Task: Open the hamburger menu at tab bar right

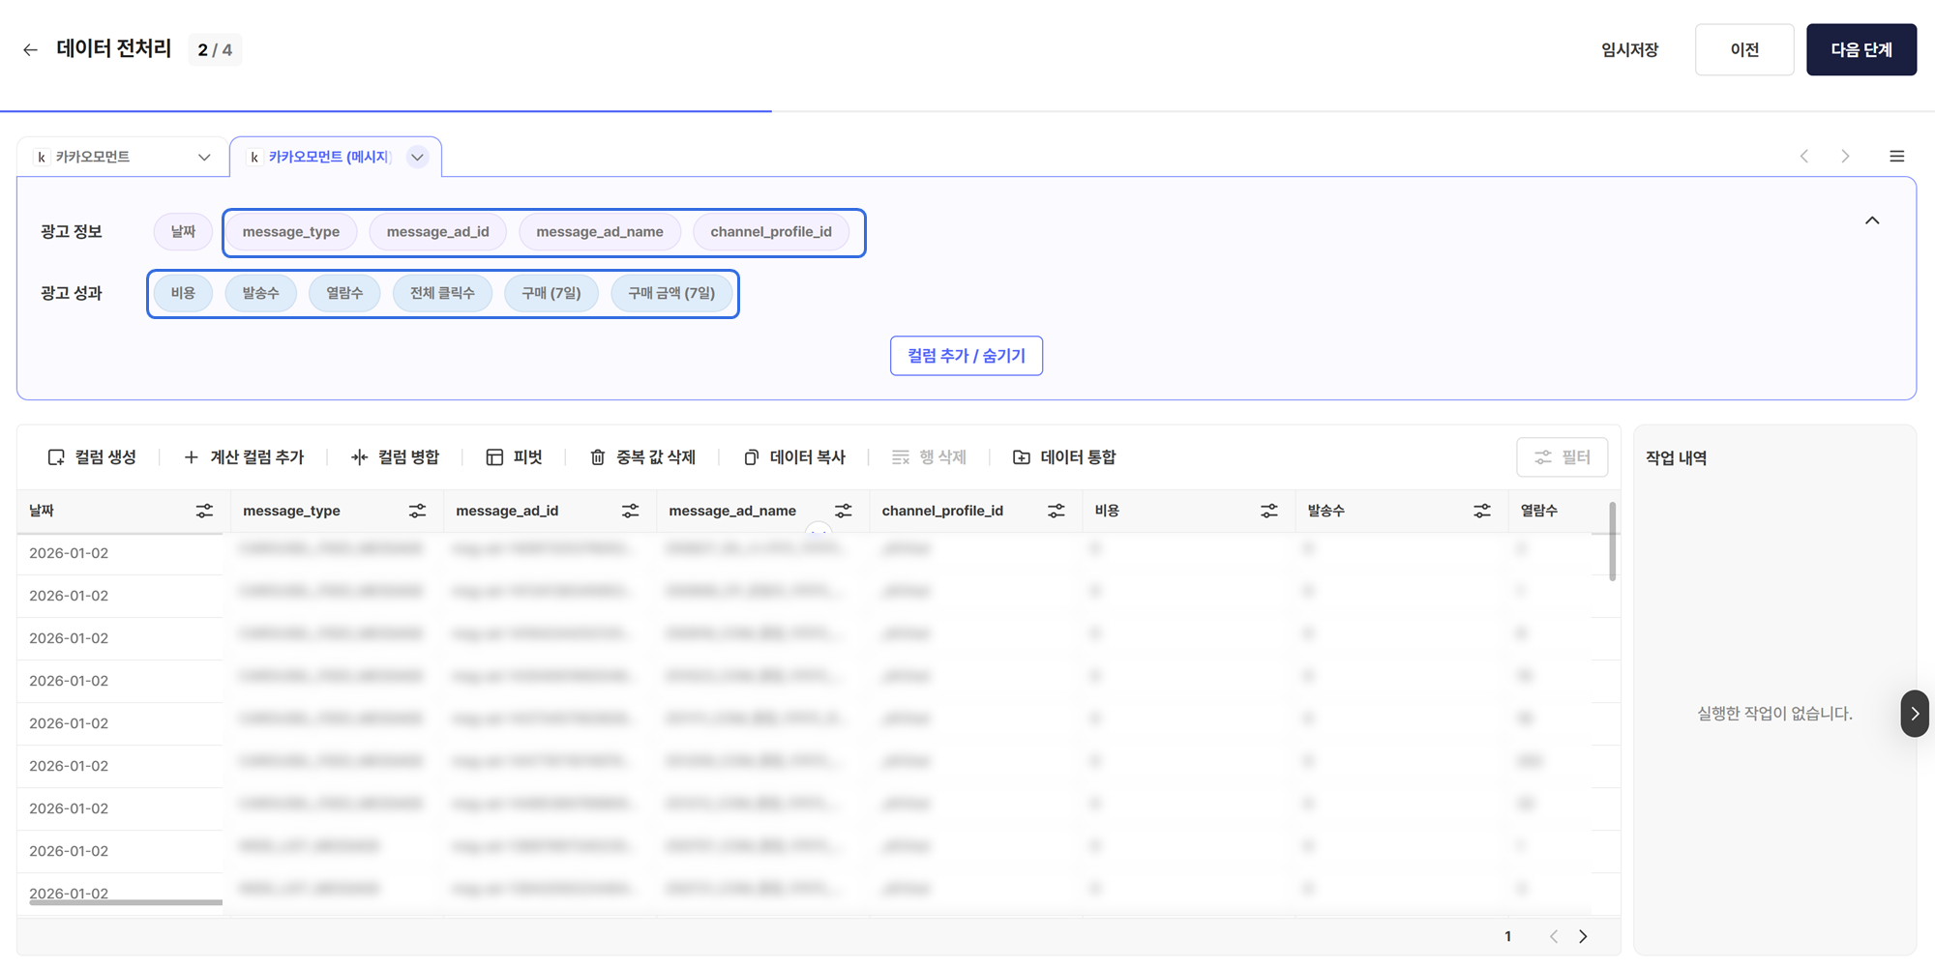Action: point(1896,157)
